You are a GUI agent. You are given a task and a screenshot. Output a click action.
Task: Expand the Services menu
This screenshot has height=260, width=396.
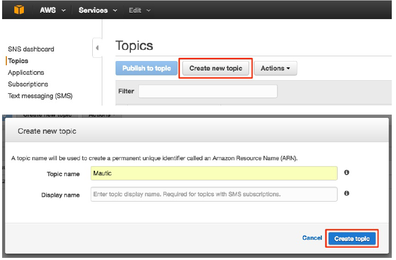96,10
